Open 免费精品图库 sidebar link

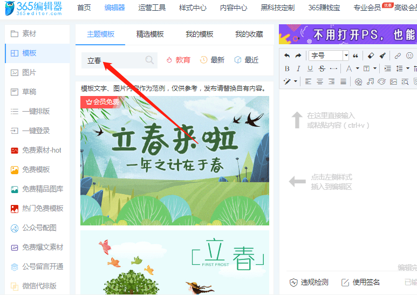coord(37,189)
